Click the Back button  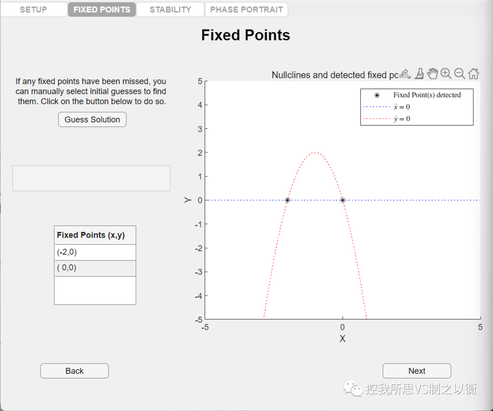74,371
